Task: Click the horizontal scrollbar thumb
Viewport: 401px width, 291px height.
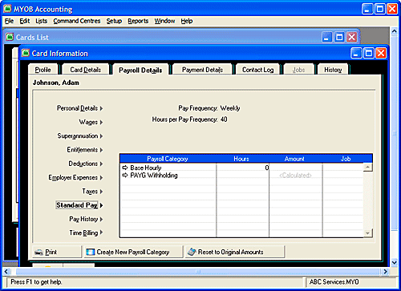Action: pyautogui.click(x=198, y=272)
